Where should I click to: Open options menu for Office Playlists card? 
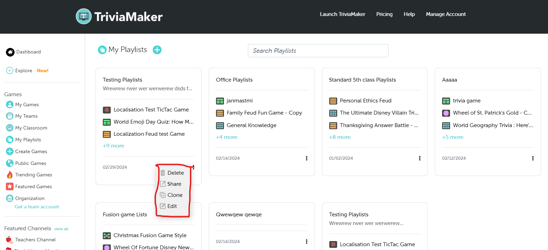pos(306,158)
